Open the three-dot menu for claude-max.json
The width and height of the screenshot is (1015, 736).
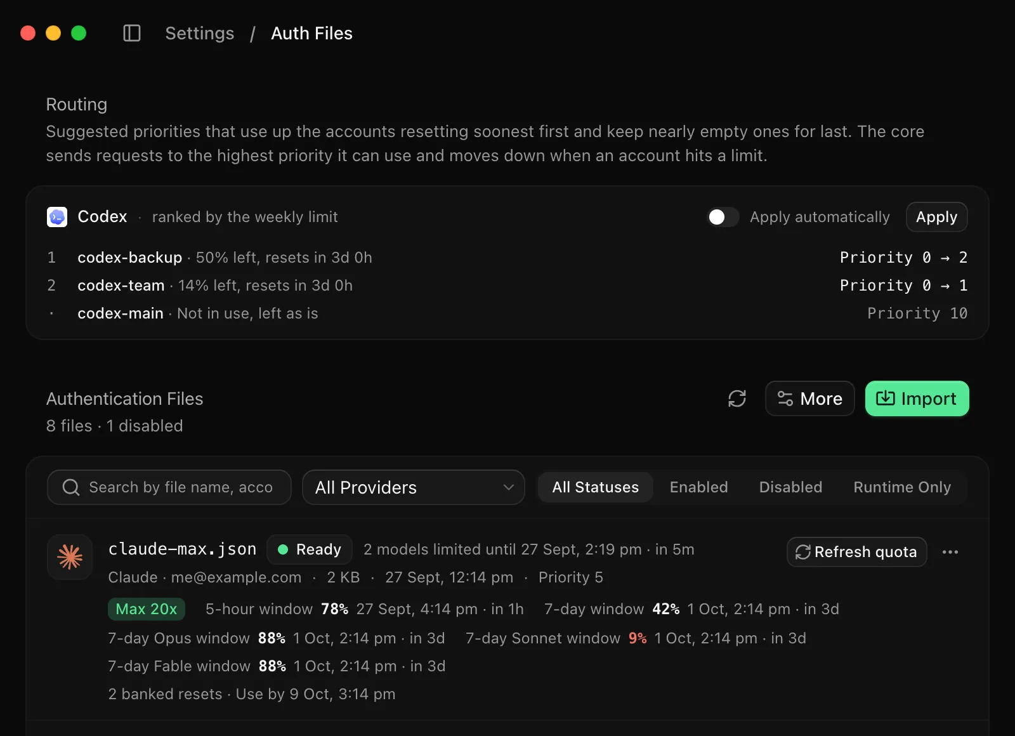coord(950,552)
